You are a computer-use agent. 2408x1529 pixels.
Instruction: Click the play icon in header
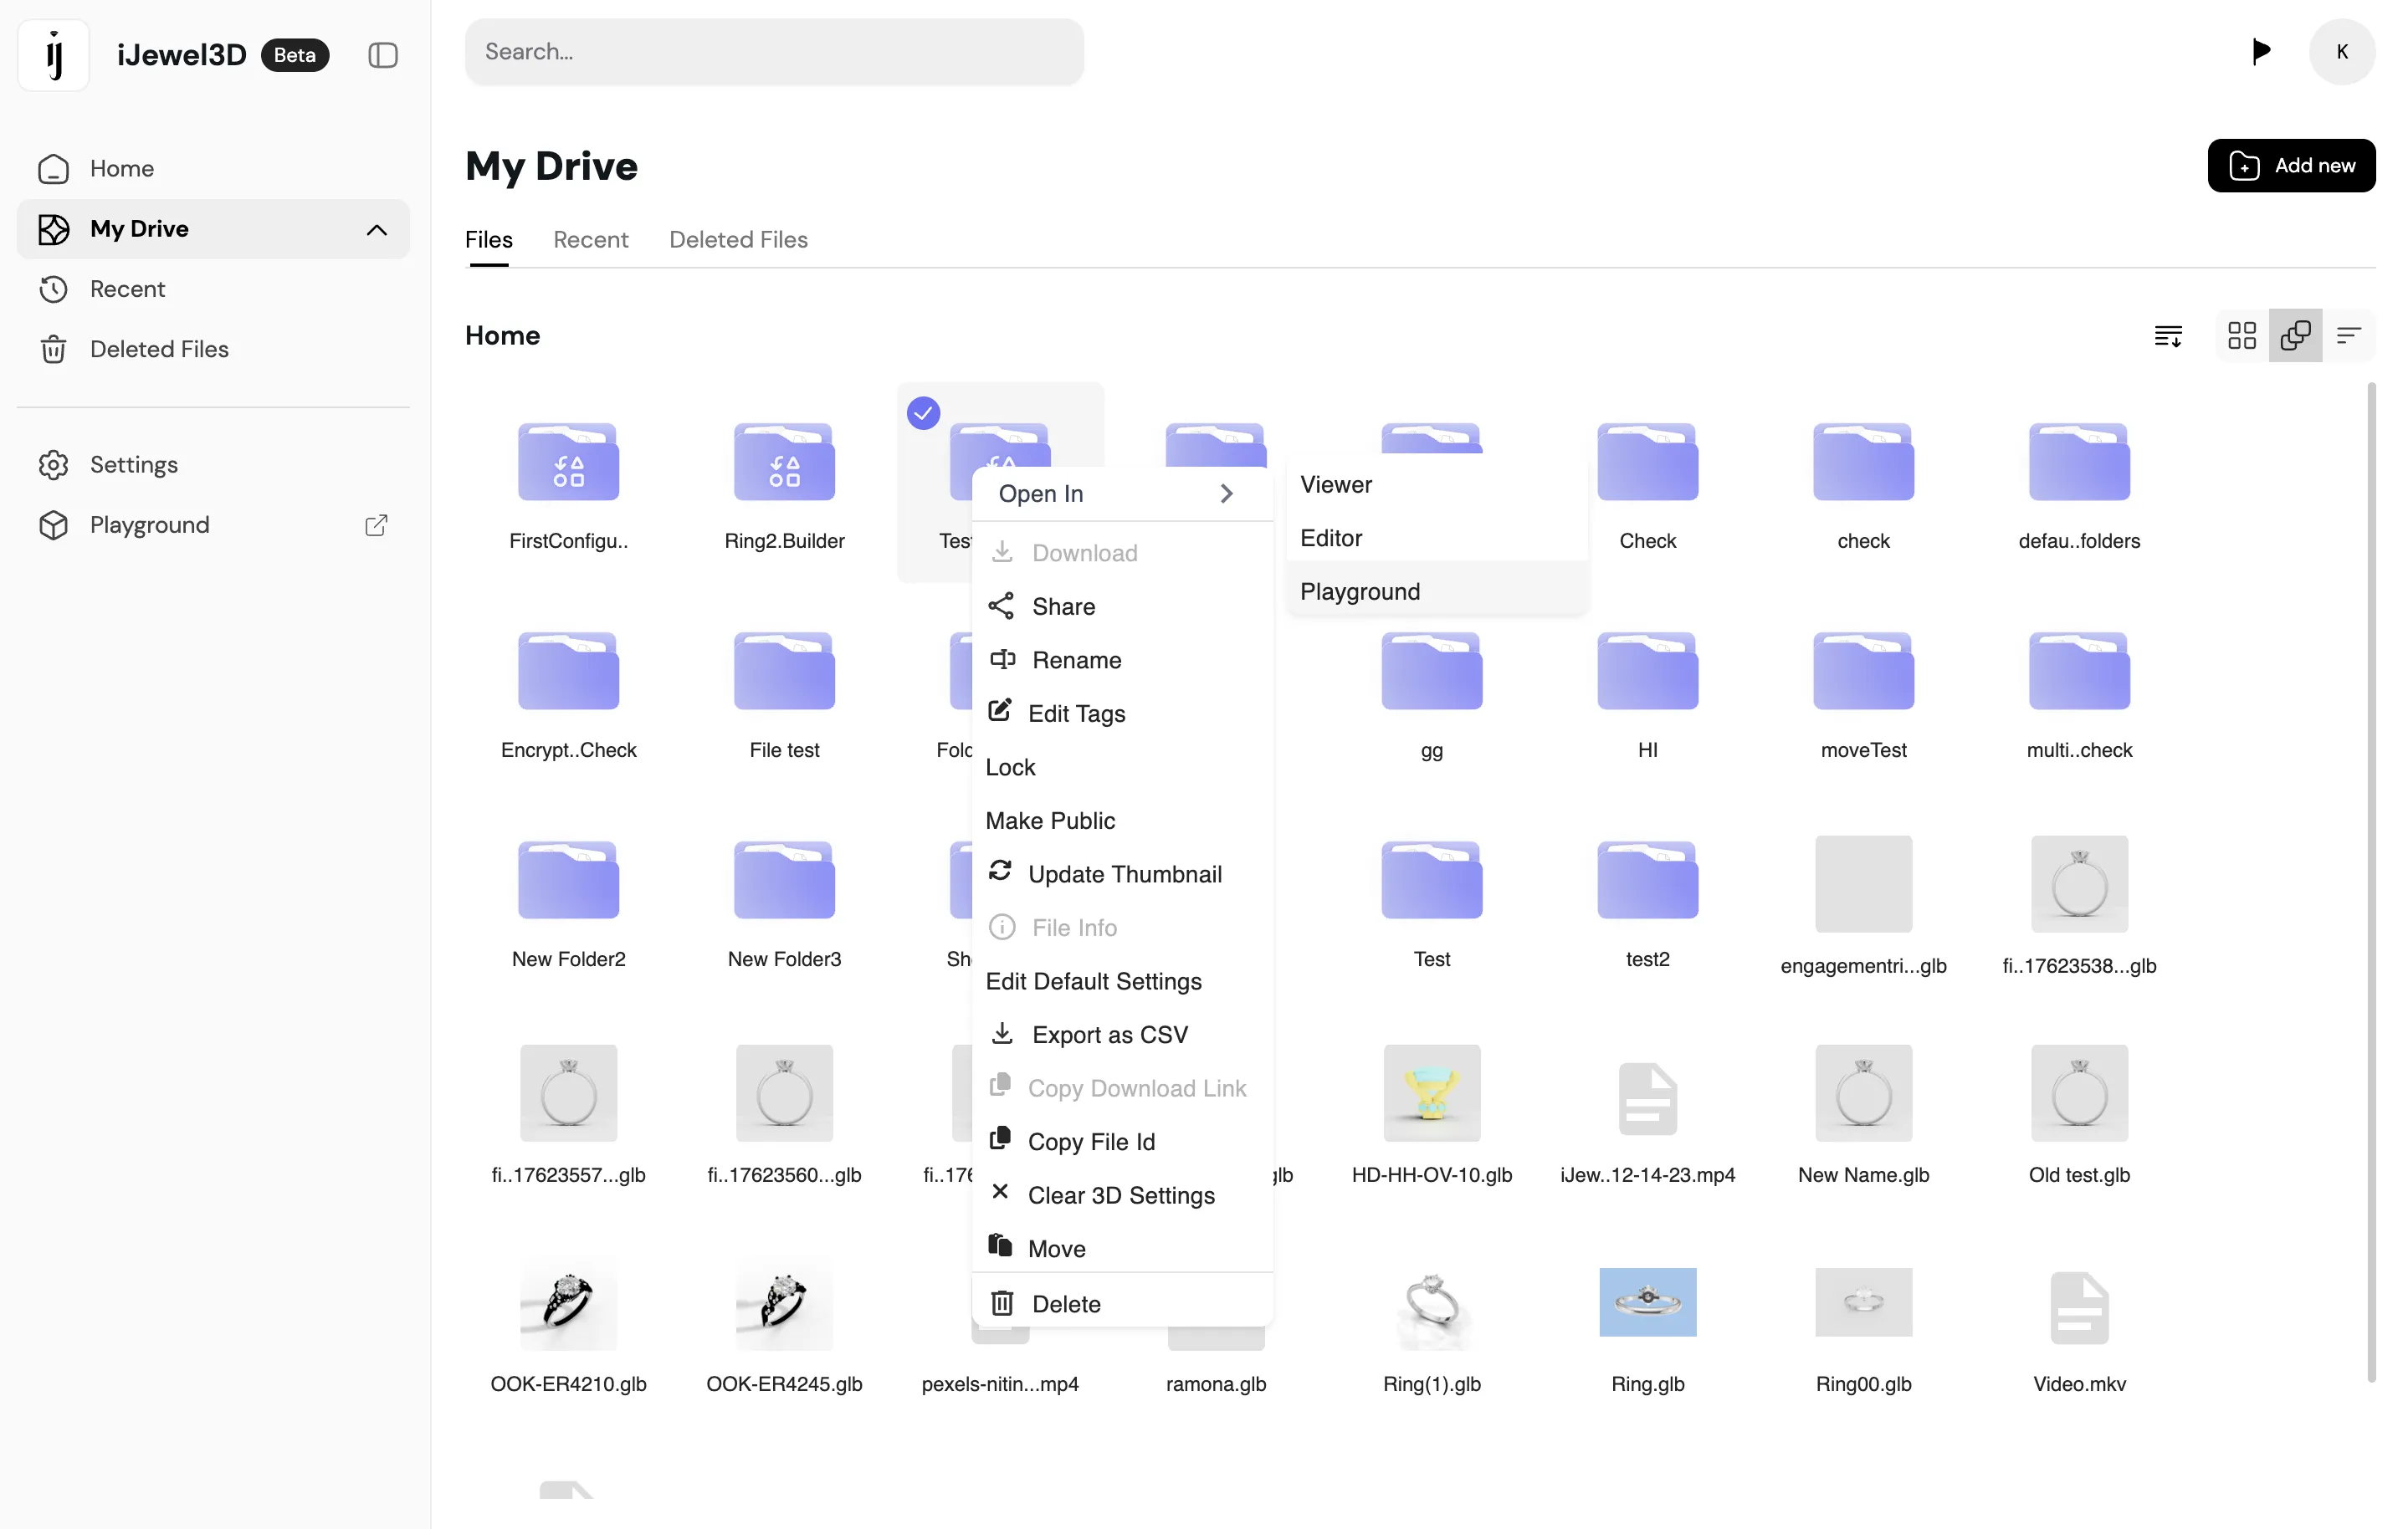click(2261, 50)
